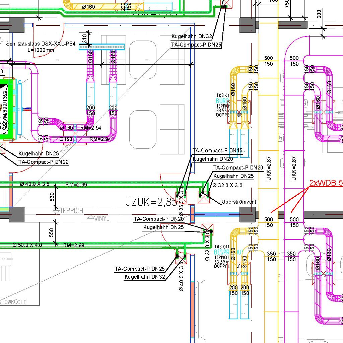The image size is (343, 343).
Task: Select the Ø 50.0 X 4.0 pipe label
Action: coord(27,245)
